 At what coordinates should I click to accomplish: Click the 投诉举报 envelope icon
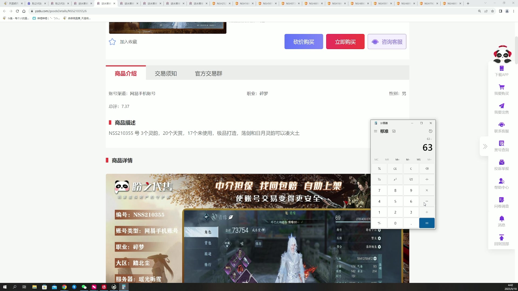pyautogui.click(x=502, y=162)
